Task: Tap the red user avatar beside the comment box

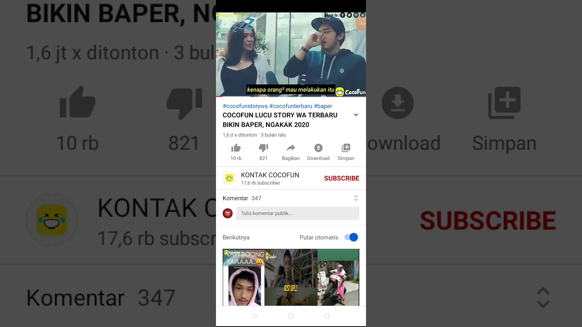Action: [x=228, y=213]
